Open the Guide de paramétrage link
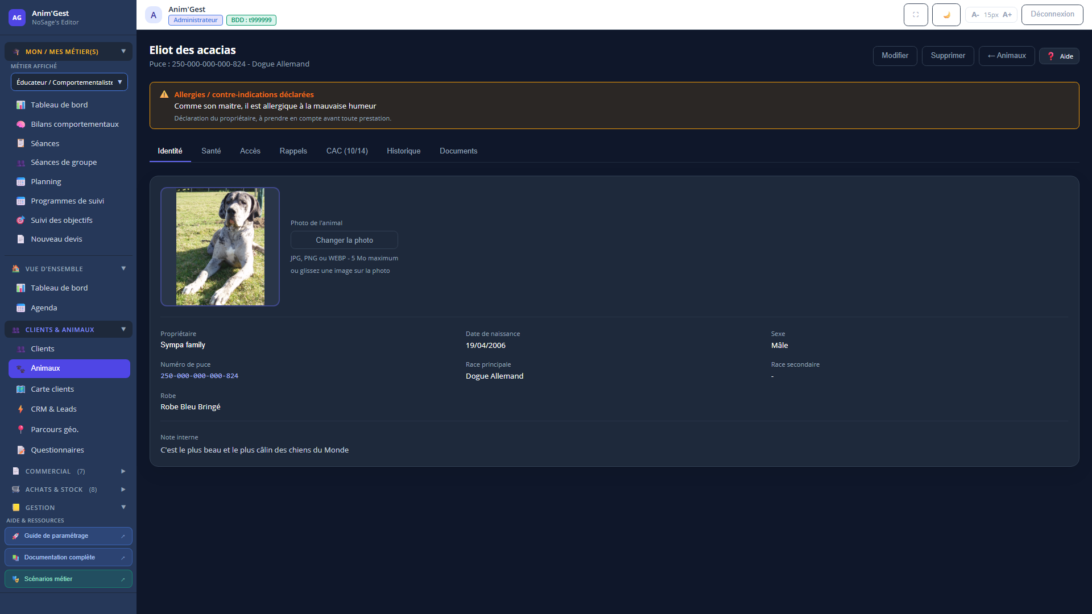This screenshot has height=614, width=1092. click(x=68, y=536)
